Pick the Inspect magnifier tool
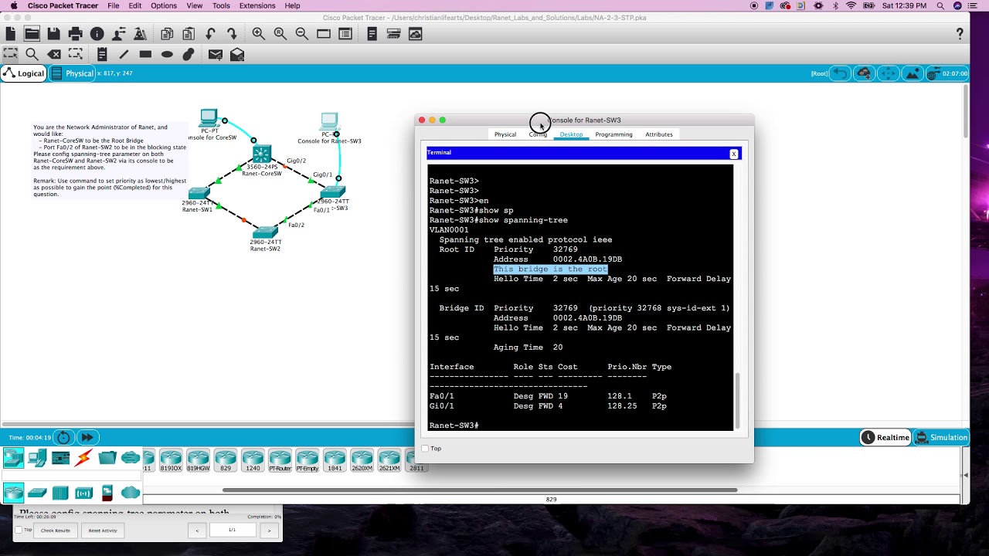This screenshot has width=989, height=556. point(32,54)
